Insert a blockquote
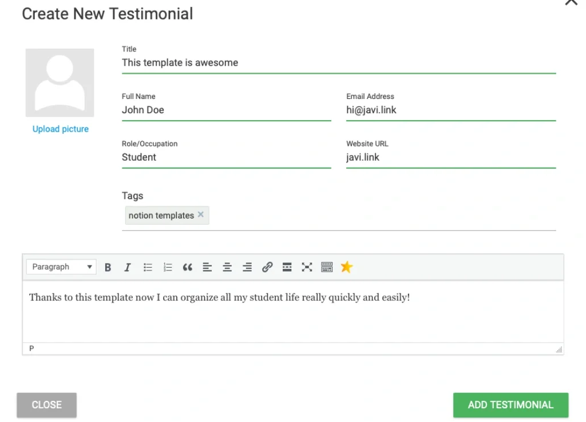 [x=188, y=266]
